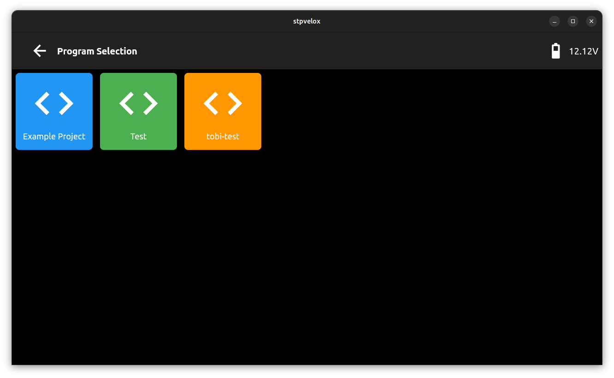Select the orange tobi-test tile
Image resolution: width=614 pixels, height=378 pixels.
223,111
